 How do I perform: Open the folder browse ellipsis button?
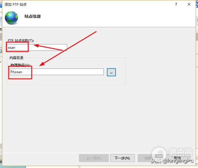[x=111, y=72]
